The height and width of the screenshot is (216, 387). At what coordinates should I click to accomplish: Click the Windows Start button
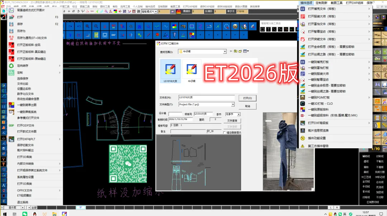5,214
